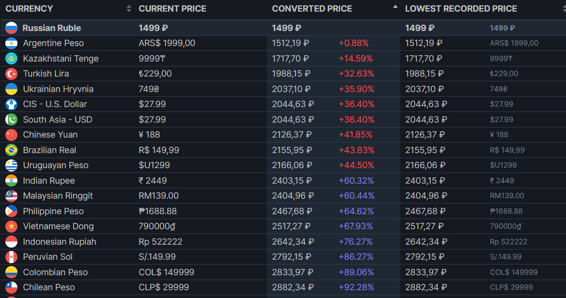Click the CIS - U.S. Dollar flag icon
This screenshot has width=566, height=298.
(x=11, y=104)
